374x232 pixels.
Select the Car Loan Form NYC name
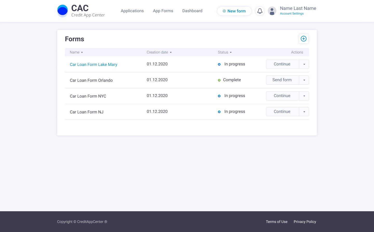click(x=88, y=96)
